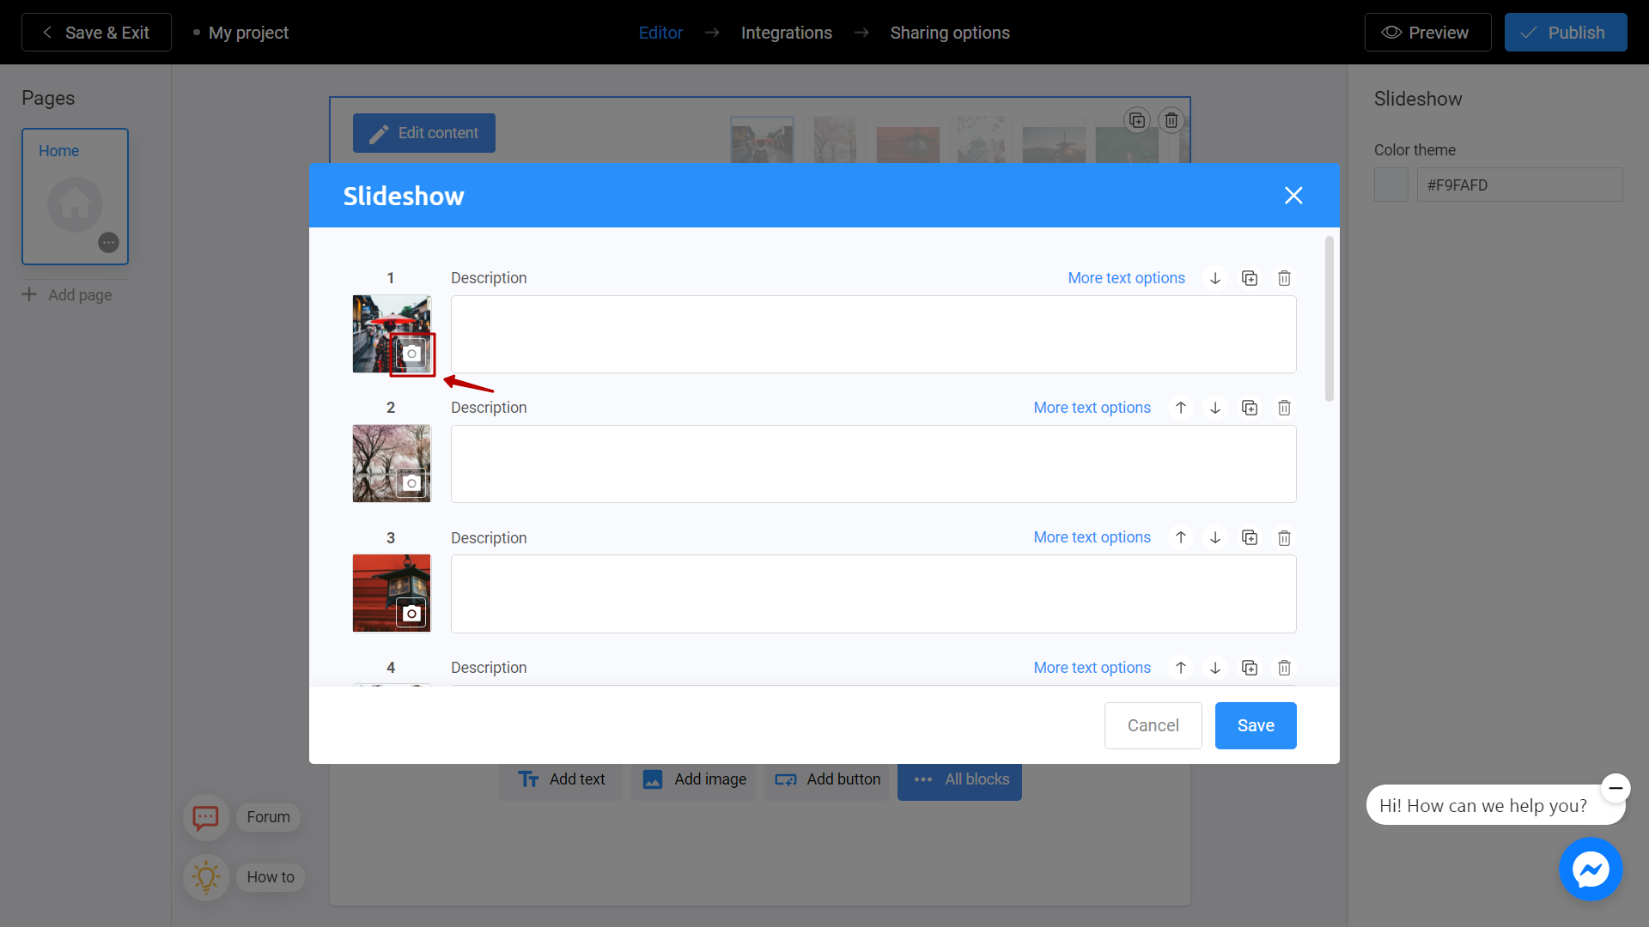Click the Description field for slide 2
The image size is (1649, 927).
pyautogui.click(x=873, y=464)
